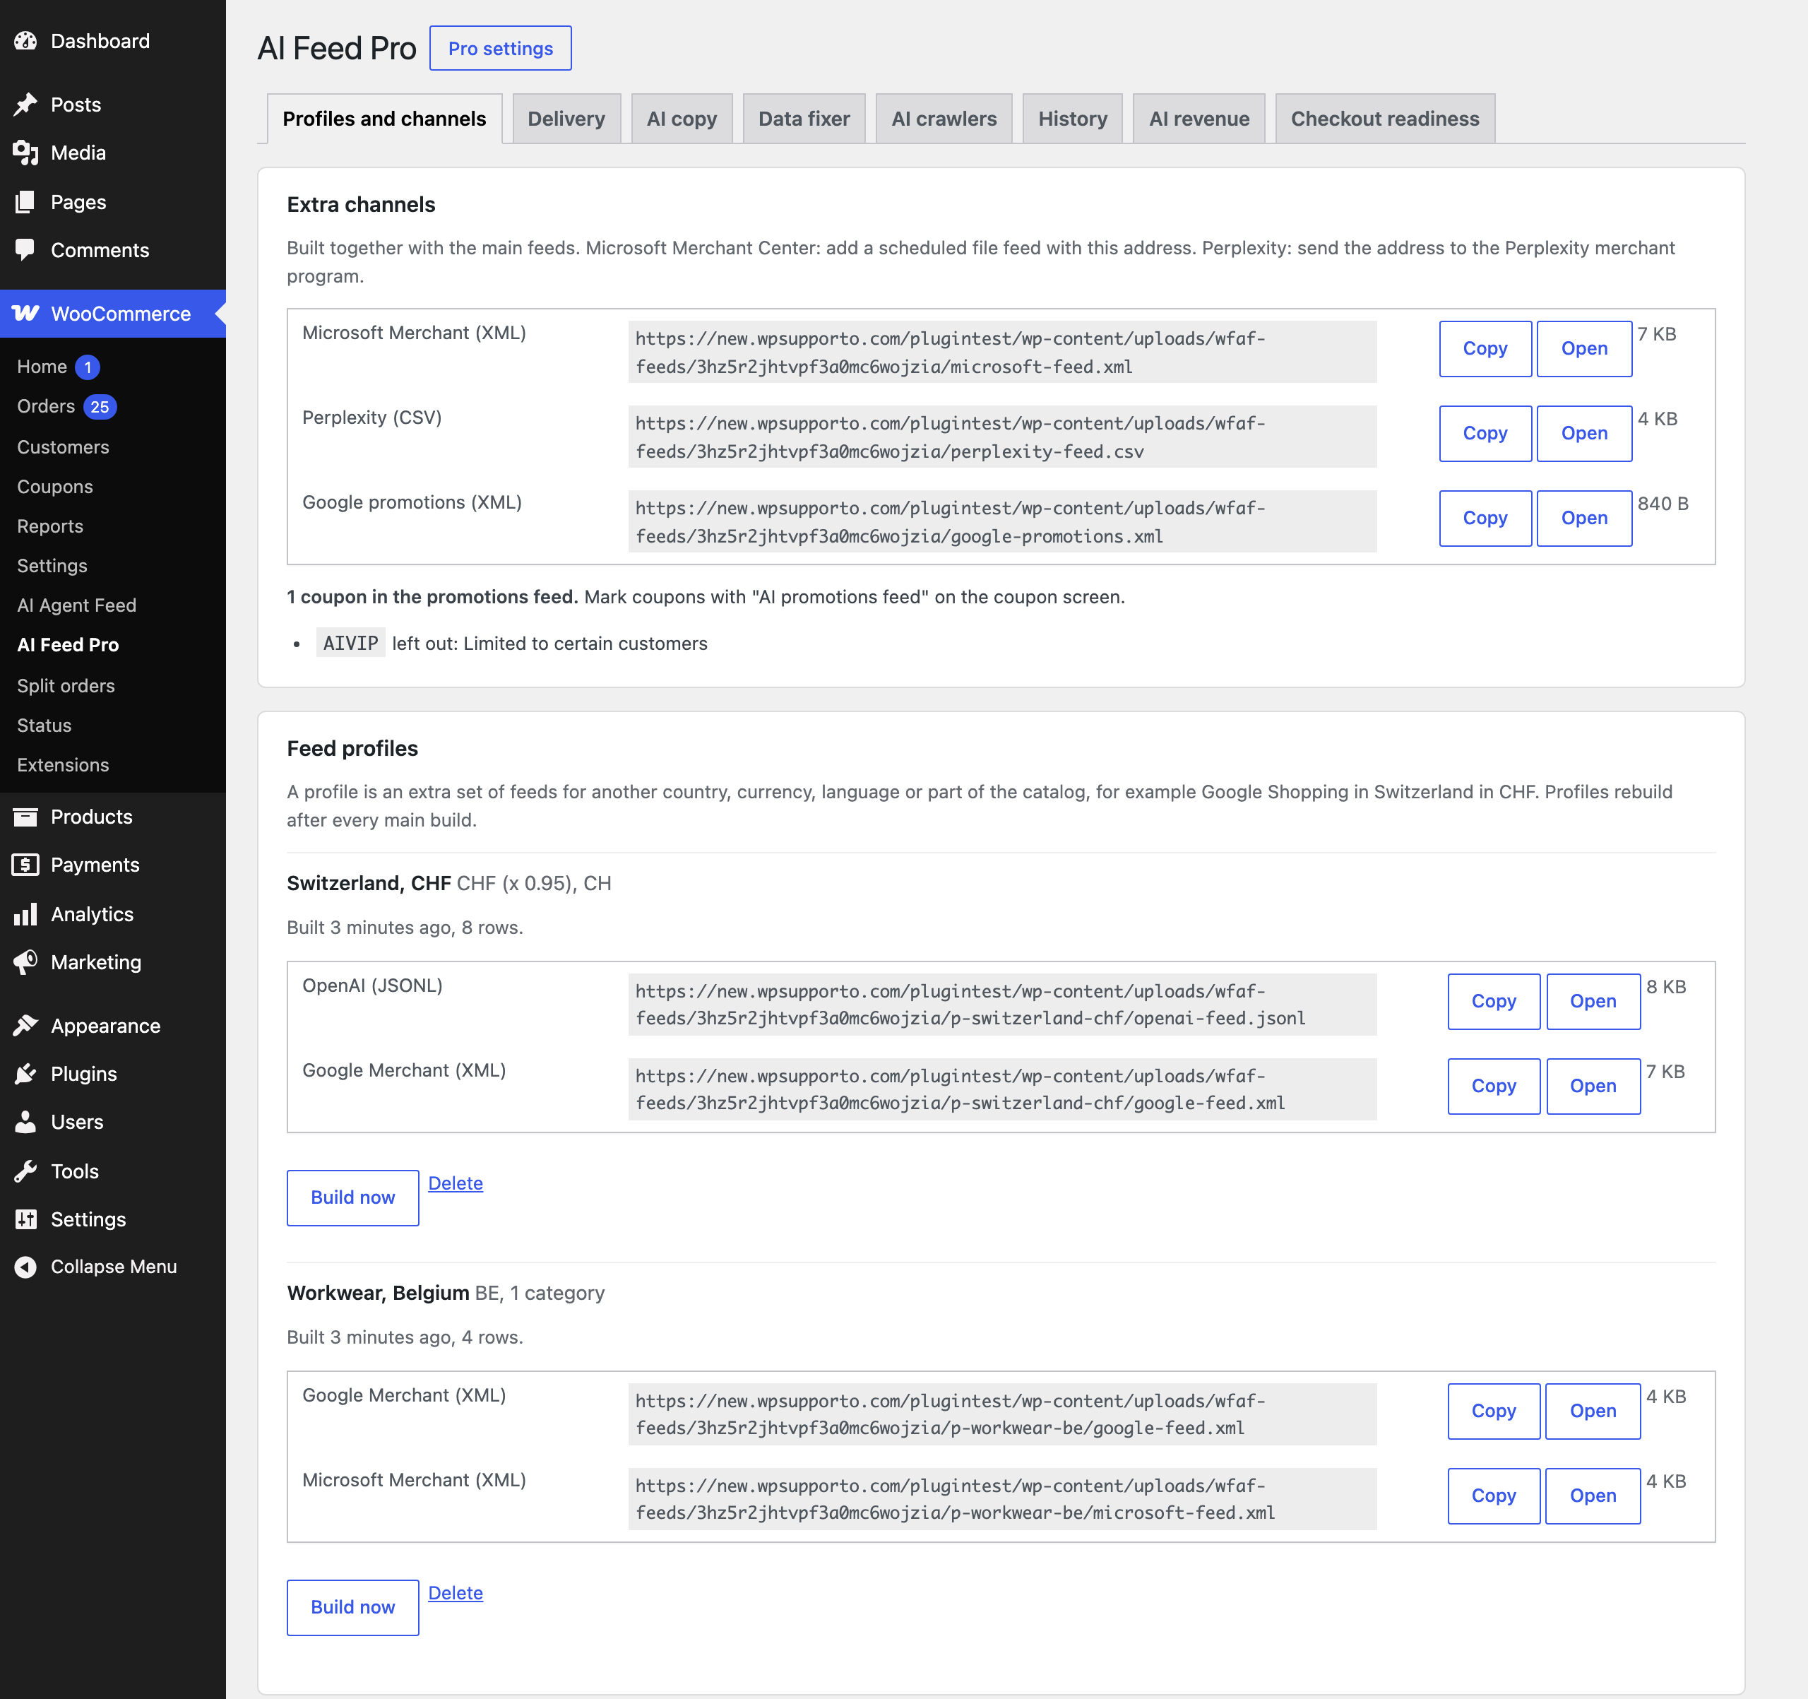
Task: Open the History tab
Action: (x=1072, y=119)
